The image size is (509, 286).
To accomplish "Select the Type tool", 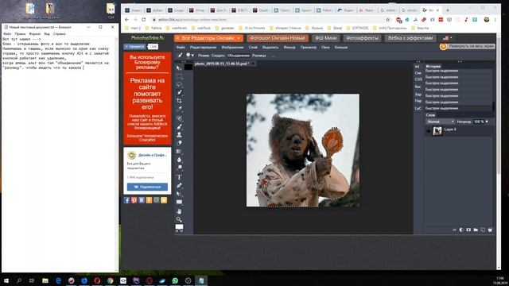I will (x=179, y=177).
